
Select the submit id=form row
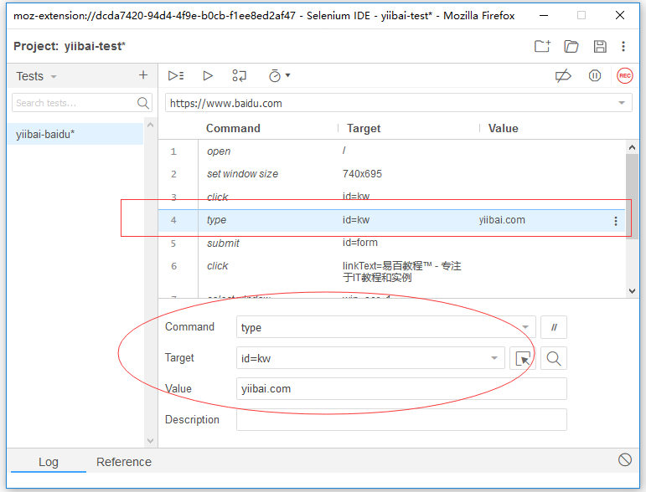391,243
